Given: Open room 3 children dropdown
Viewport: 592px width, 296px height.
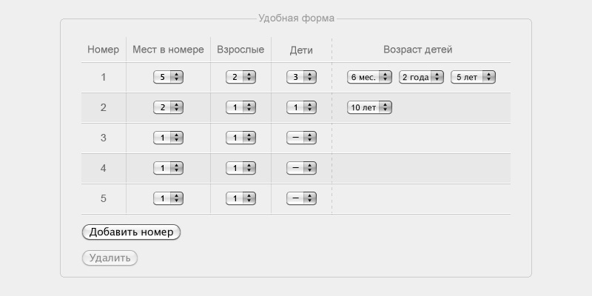Looking at the screenshot, I should tap(301, 138).
